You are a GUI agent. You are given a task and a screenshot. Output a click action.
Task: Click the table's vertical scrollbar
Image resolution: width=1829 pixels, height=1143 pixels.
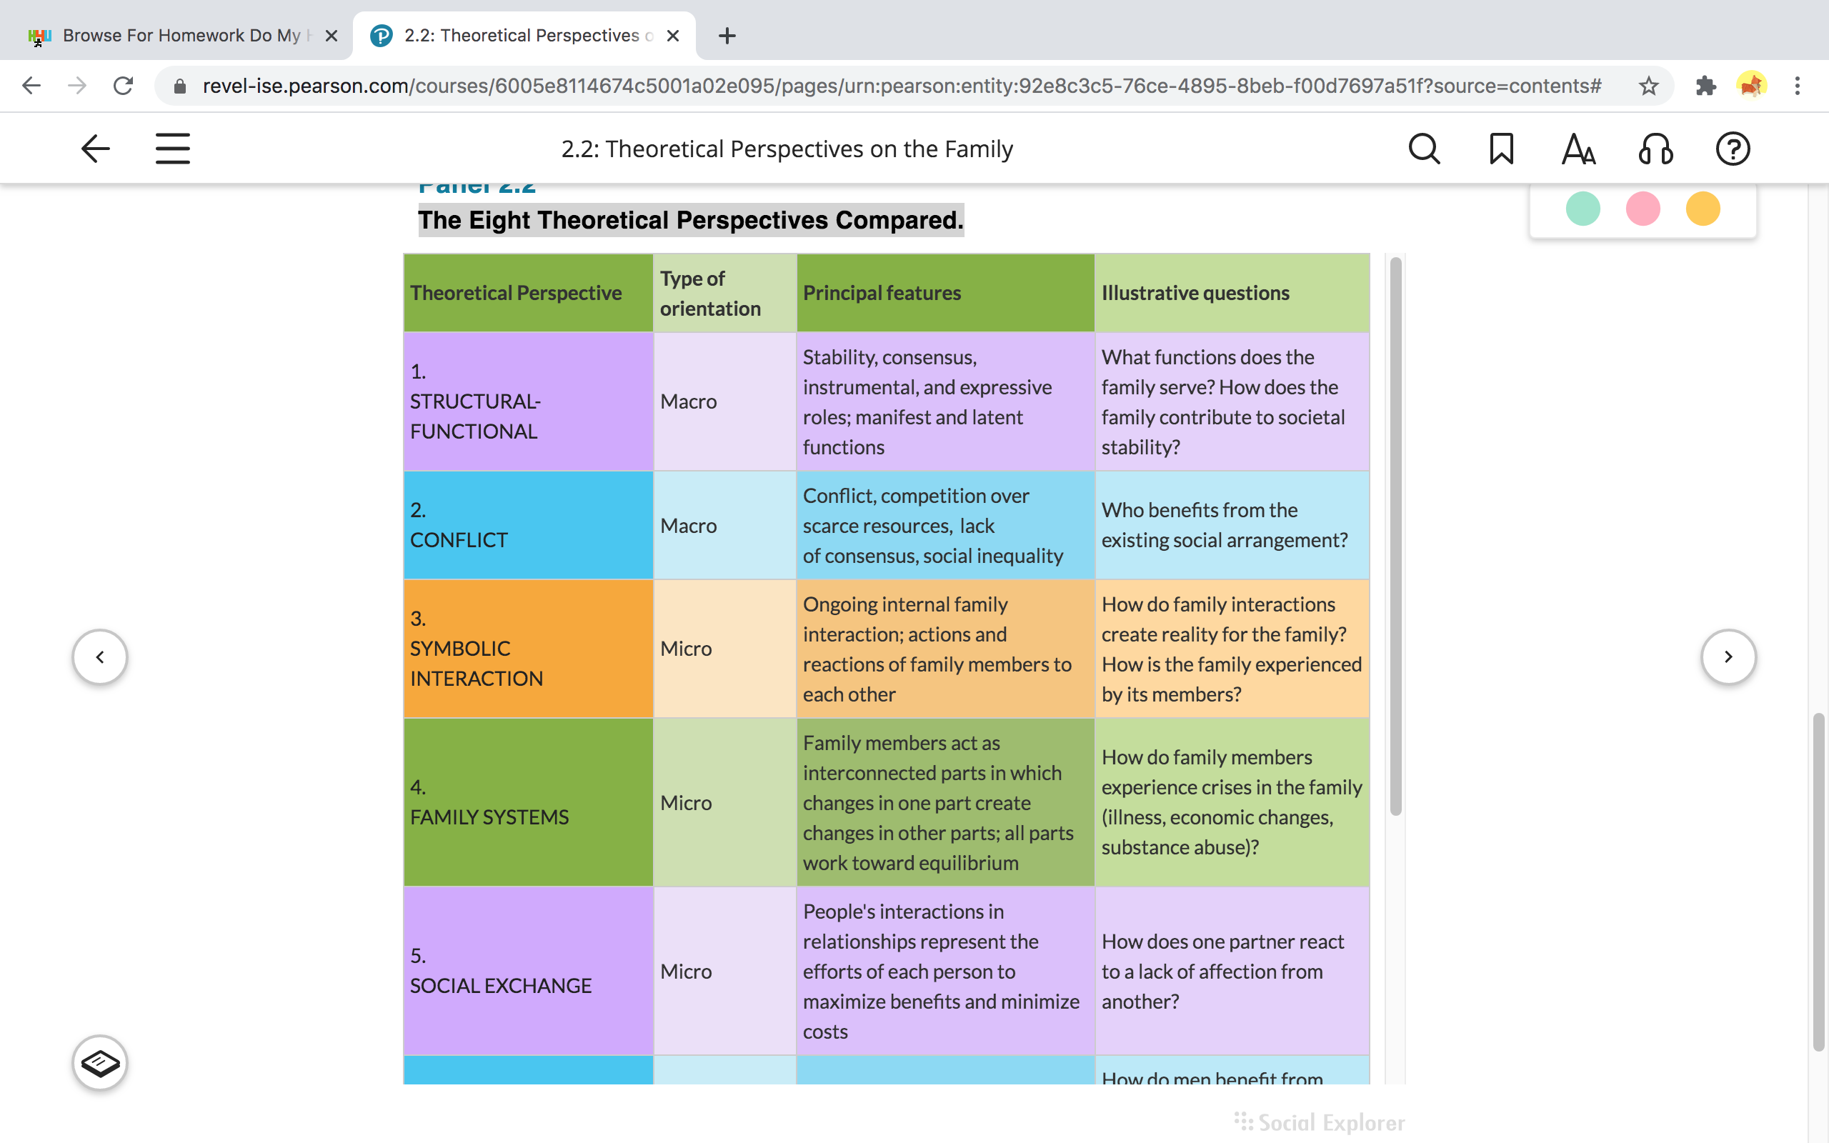click(x=1395, y=536)
